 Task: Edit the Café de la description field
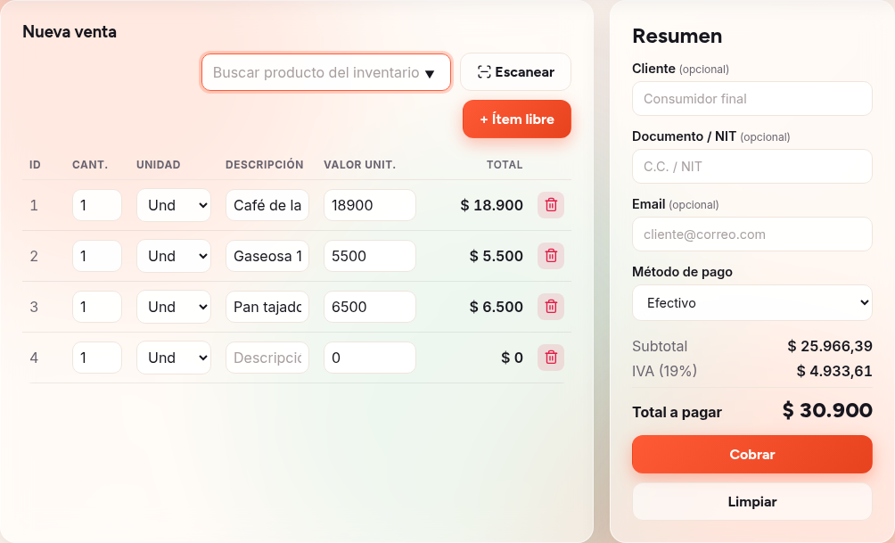(x=267, y=205)
